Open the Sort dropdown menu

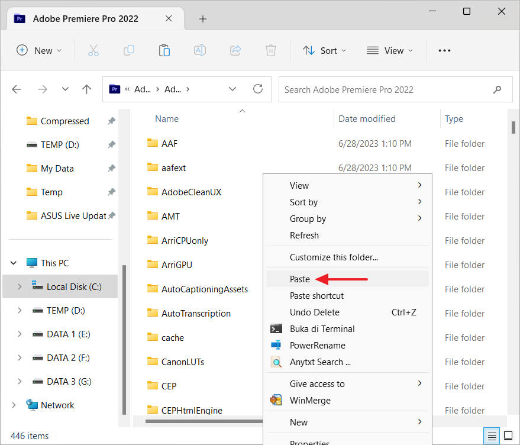[324, 51]
